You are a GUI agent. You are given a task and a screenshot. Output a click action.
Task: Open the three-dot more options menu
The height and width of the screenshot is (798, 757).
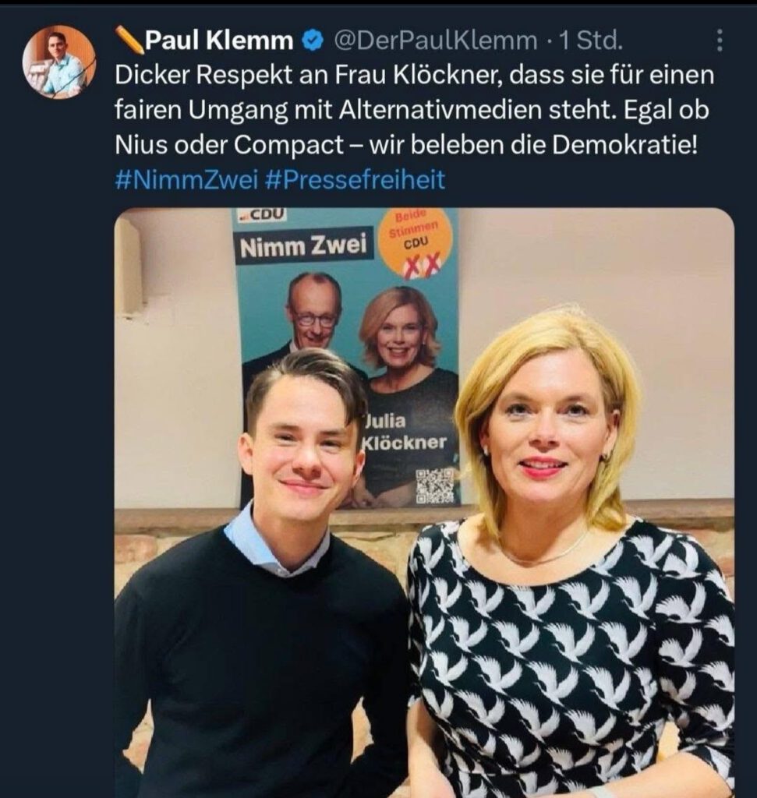[x=720, y=41]
